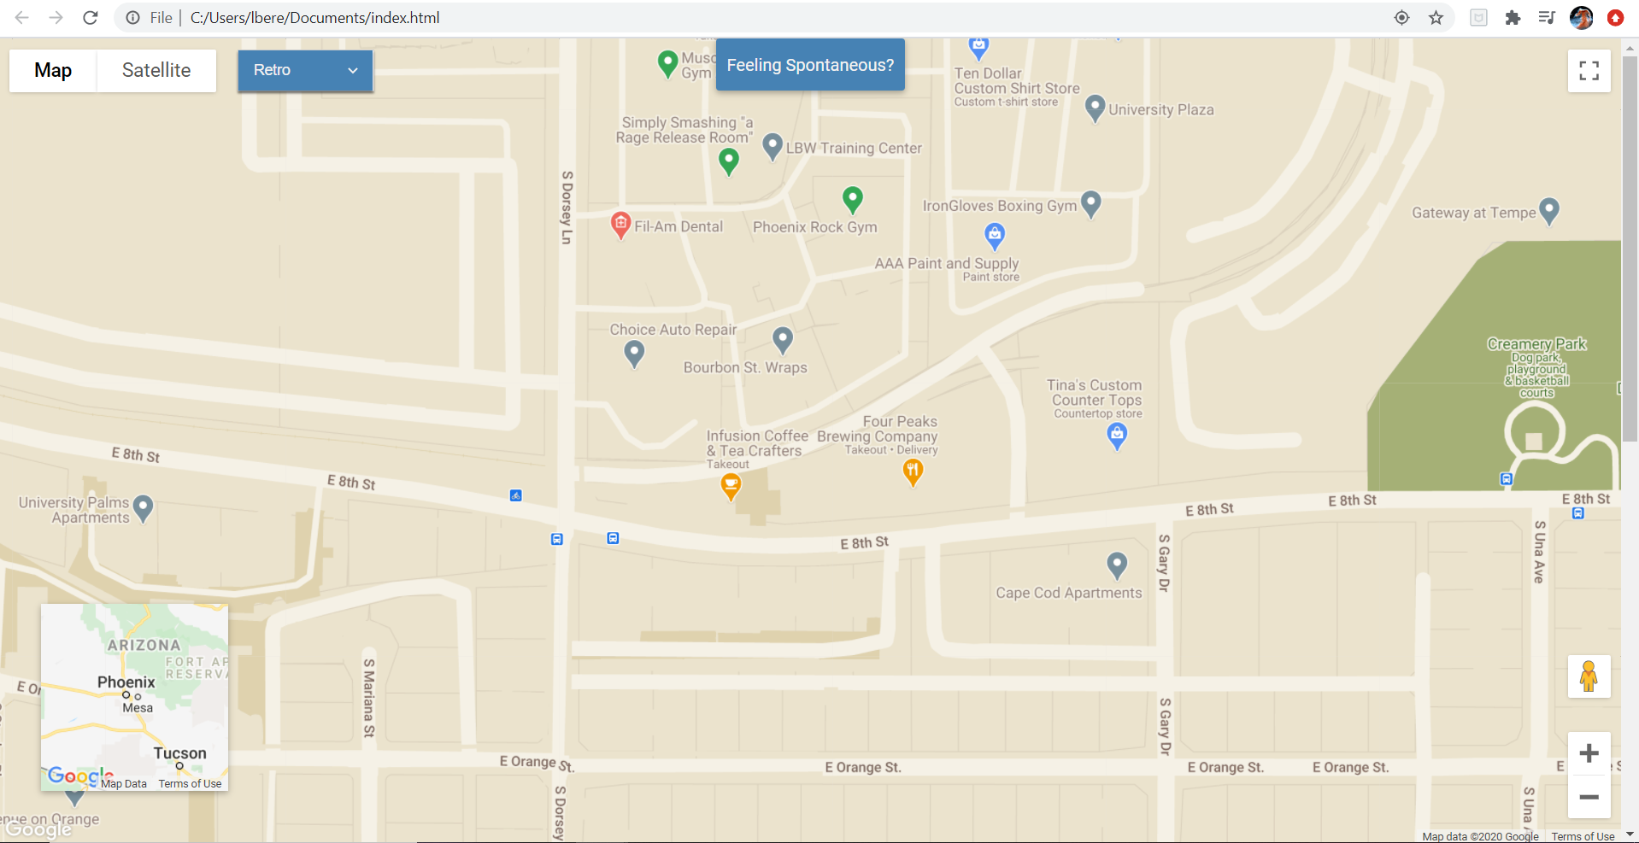Toggle fullscreen map view

click(x=1589, y=71)
